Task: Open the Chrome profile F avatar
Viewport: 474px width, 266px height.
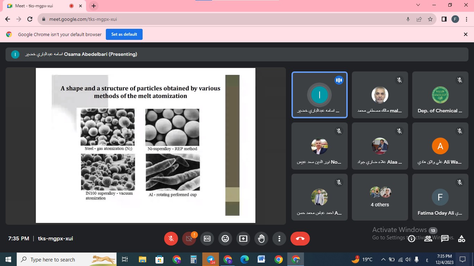Action: pos(455,19)
